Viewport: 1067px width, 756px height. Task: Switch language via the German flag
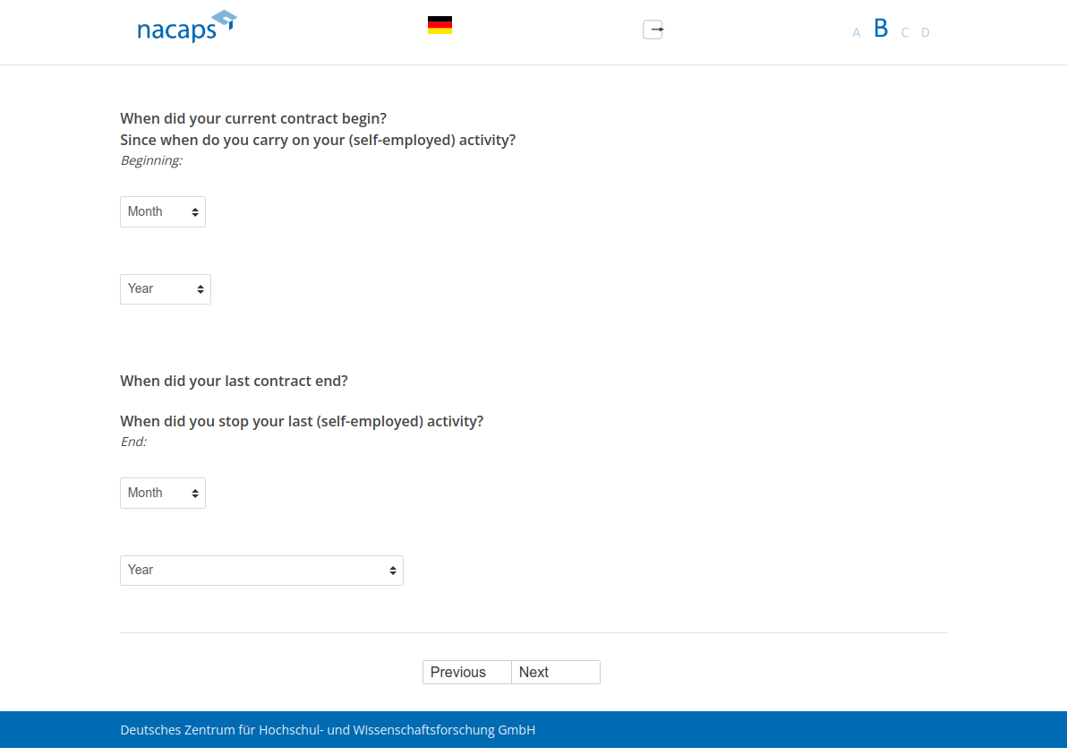440,25
